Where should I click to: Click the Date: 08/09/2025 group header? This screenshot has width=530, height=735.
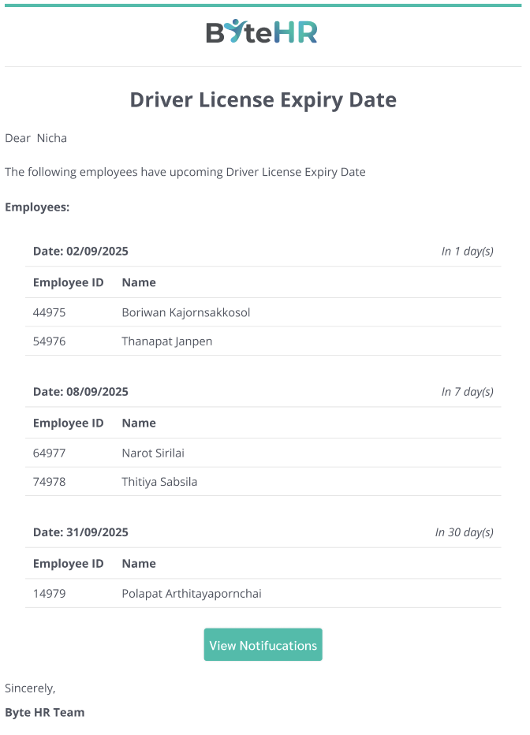pos(80,392)
